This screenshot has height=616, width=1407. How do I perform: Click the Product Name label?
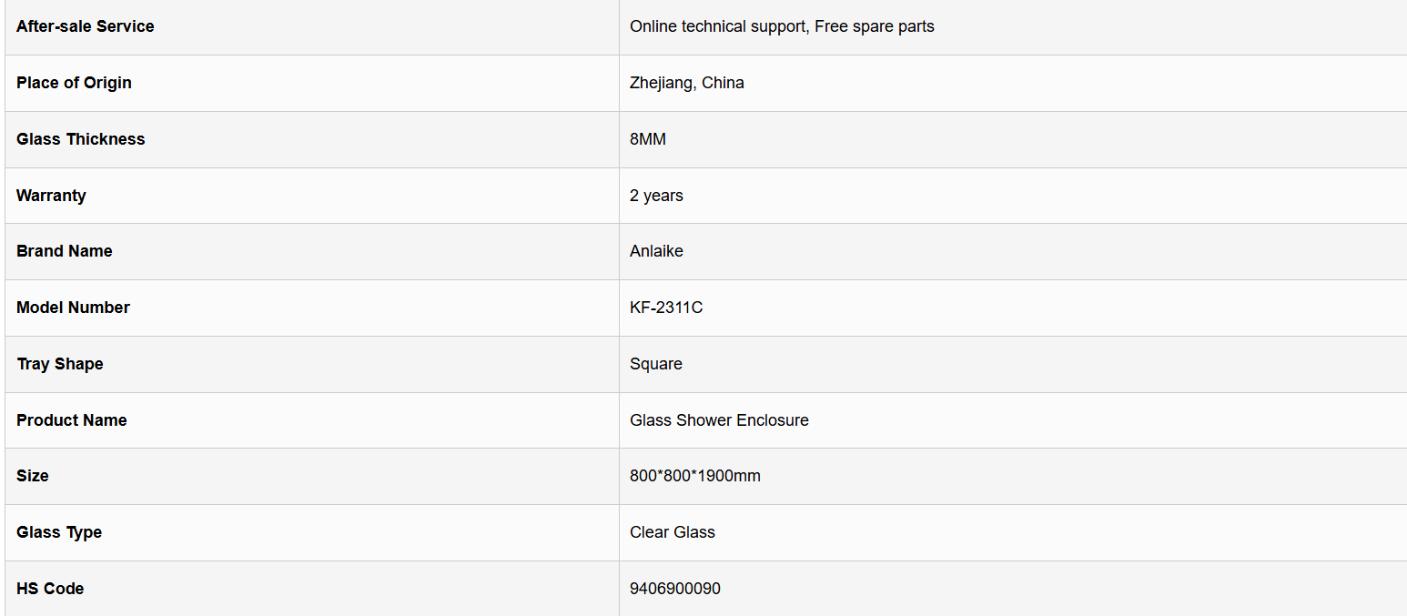point(72,420)
